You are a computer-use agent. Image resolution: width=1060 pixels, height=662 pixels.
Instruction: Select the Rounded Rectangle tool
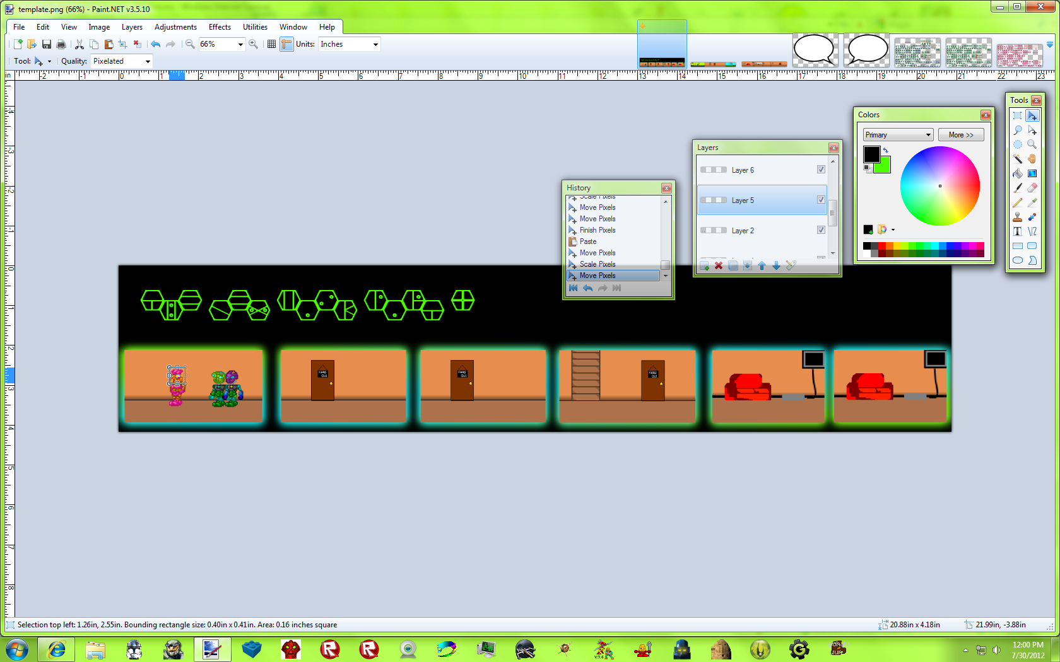1032,246
